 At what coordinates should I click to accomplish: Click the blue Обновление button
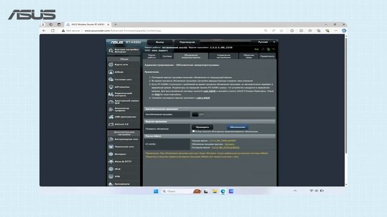(x=238, y=127)
